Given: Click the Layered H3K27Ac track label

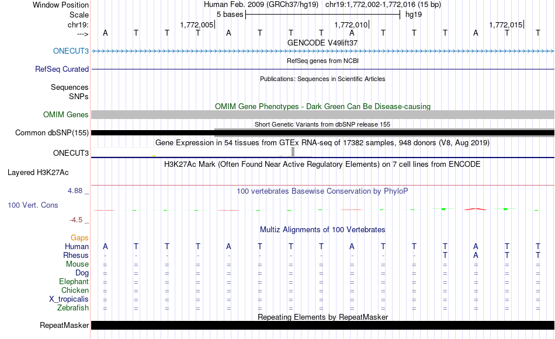Looking at the screenshot, I should pos(38,173).
